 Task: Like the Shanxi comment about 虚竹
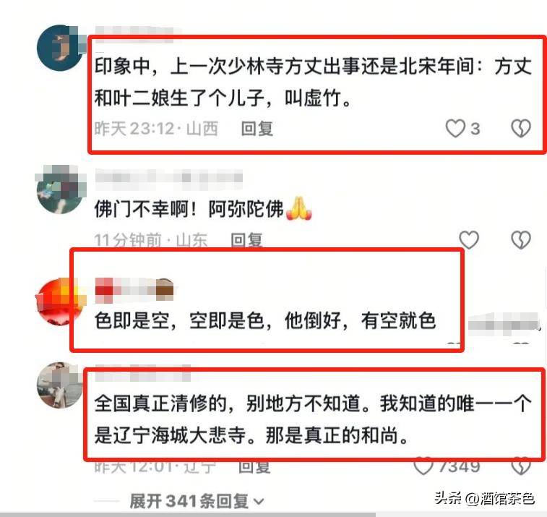(x=456, y=129)
